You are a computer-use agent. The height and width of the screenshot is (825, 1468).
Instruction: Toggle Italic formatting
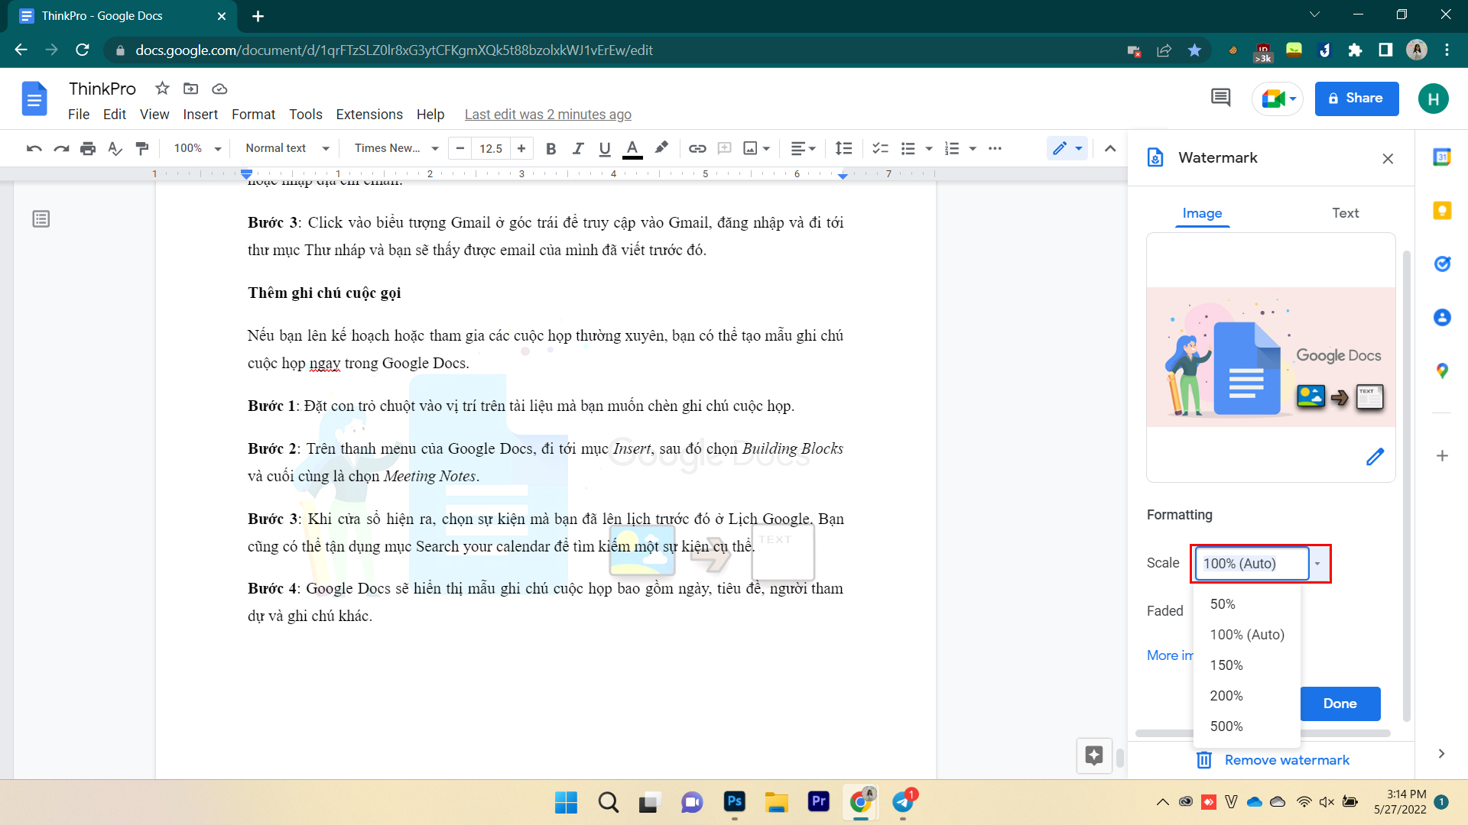point(578,148)
